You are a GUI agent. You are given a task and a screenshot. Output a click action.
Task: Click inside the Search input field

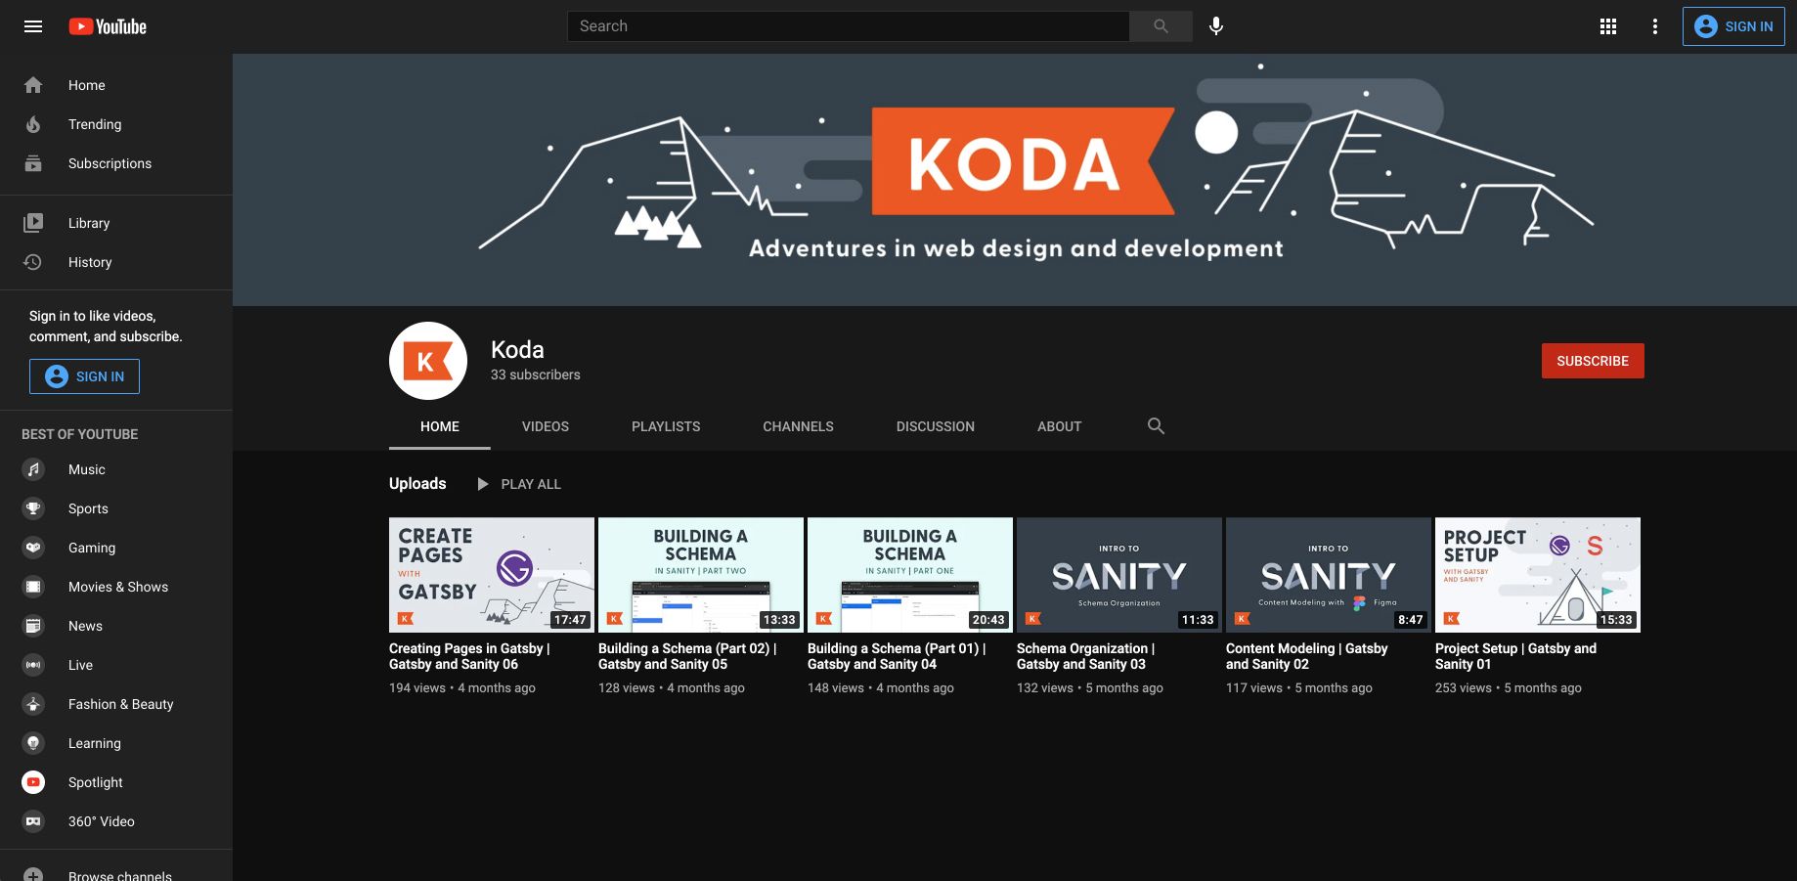[849, 26]
